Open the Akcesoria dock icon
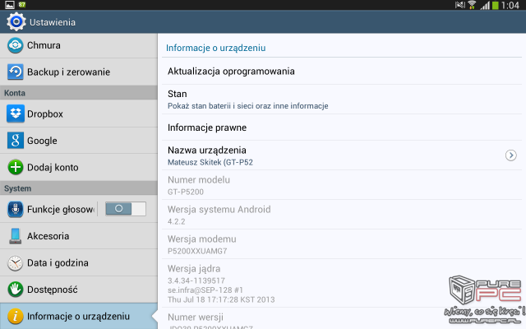The height and width of the screenshot is (329, 526). pos(15,236)
